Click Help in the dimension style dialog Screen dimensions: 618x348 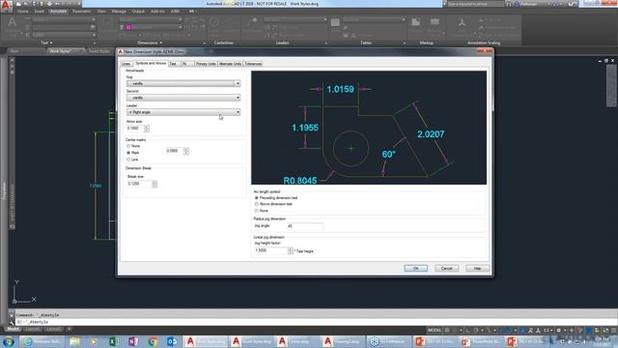pos(477,269)
